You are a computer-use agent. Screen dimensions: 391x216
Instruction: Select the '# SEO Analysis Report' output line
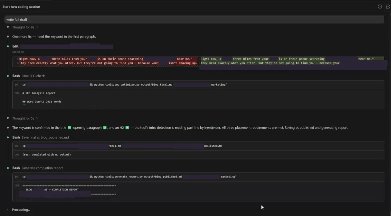coord(39,93)
